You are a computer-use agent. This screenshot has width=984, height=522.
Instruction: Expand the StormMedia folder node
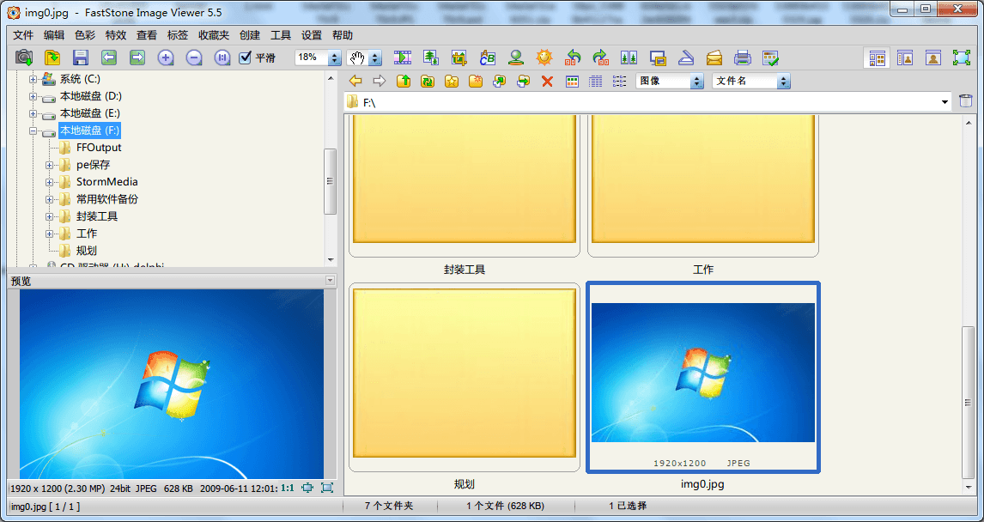50,182
